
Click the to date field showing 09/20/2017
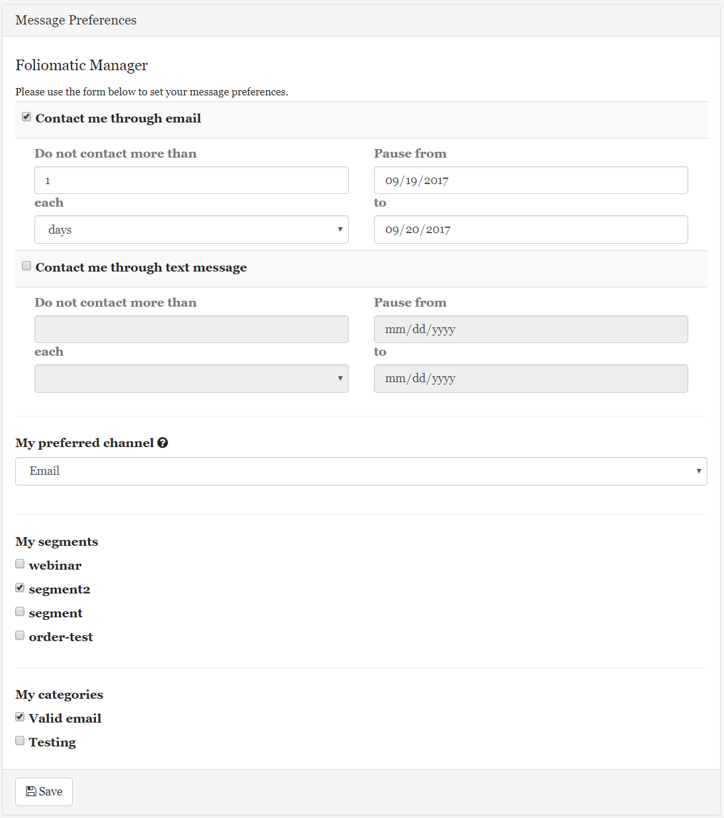(530, 229)
